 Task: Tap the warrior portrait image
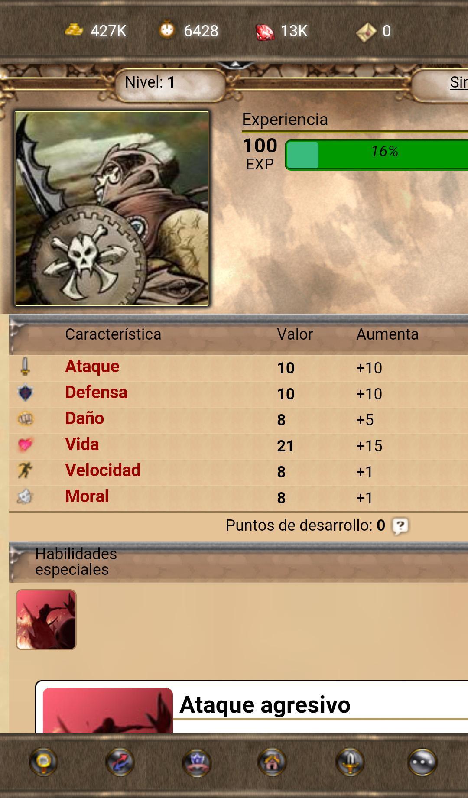pyautogui.click(x=112, y=208)
